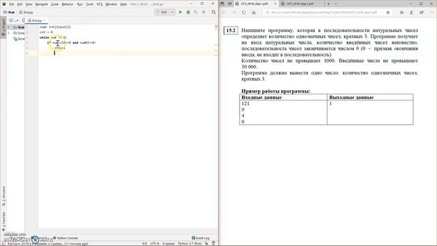Click the rightmost icon in PyCharm status bar

[x=214, y=243]
